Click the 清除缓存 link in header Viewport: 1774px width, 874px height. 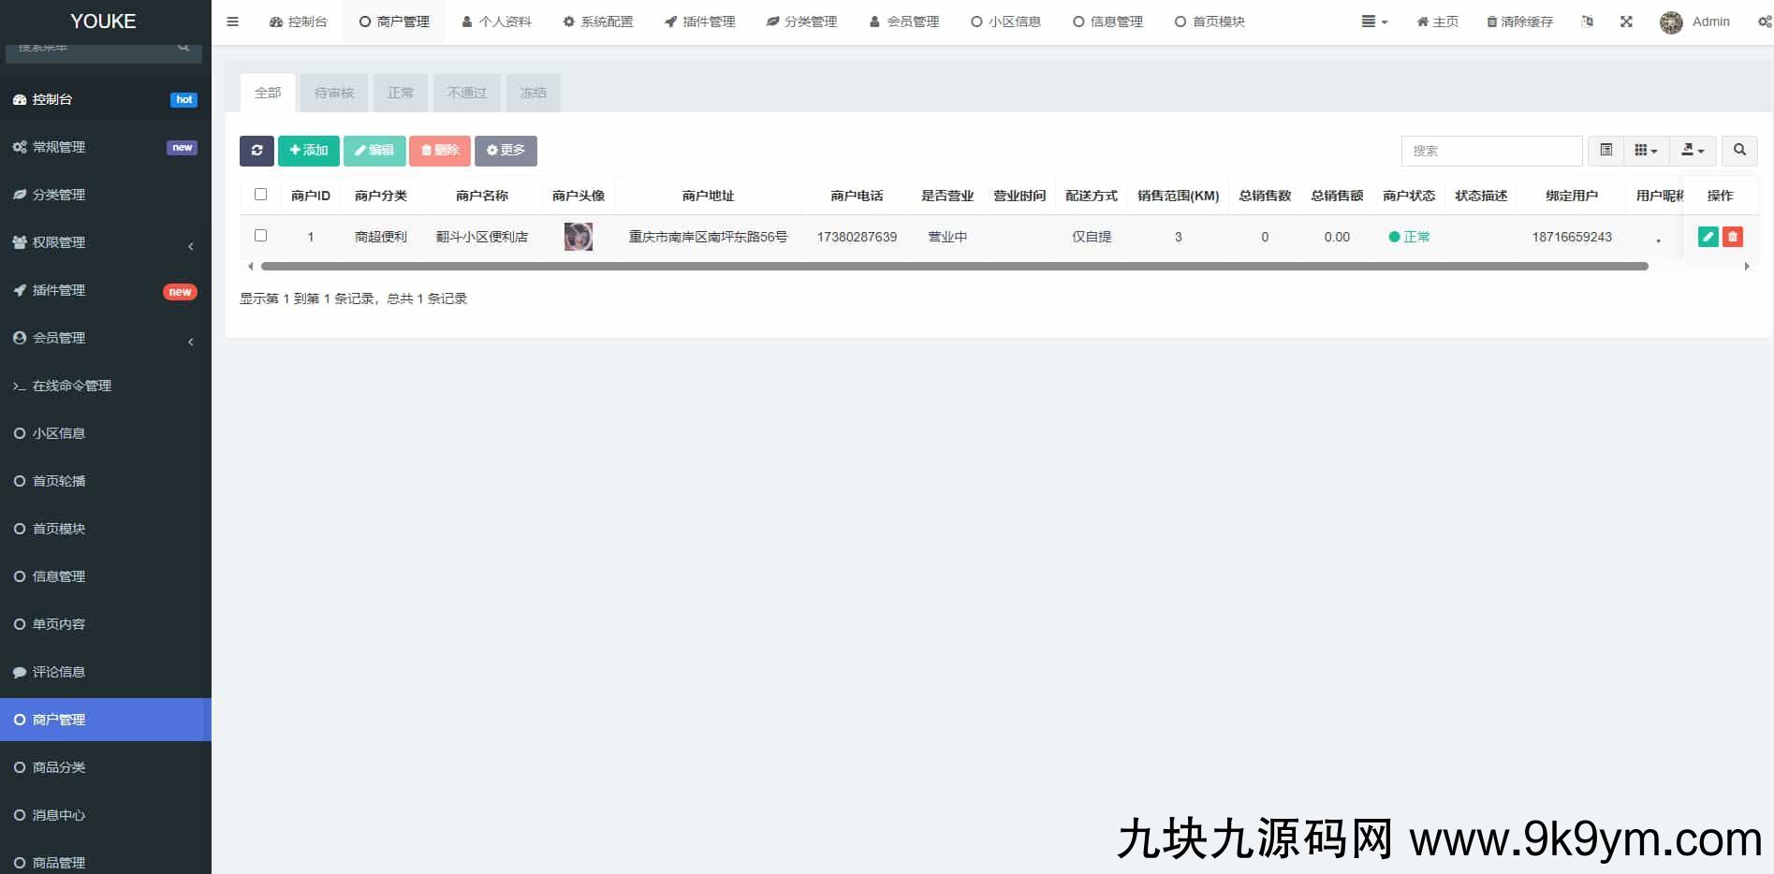(x=1519, y=22)
